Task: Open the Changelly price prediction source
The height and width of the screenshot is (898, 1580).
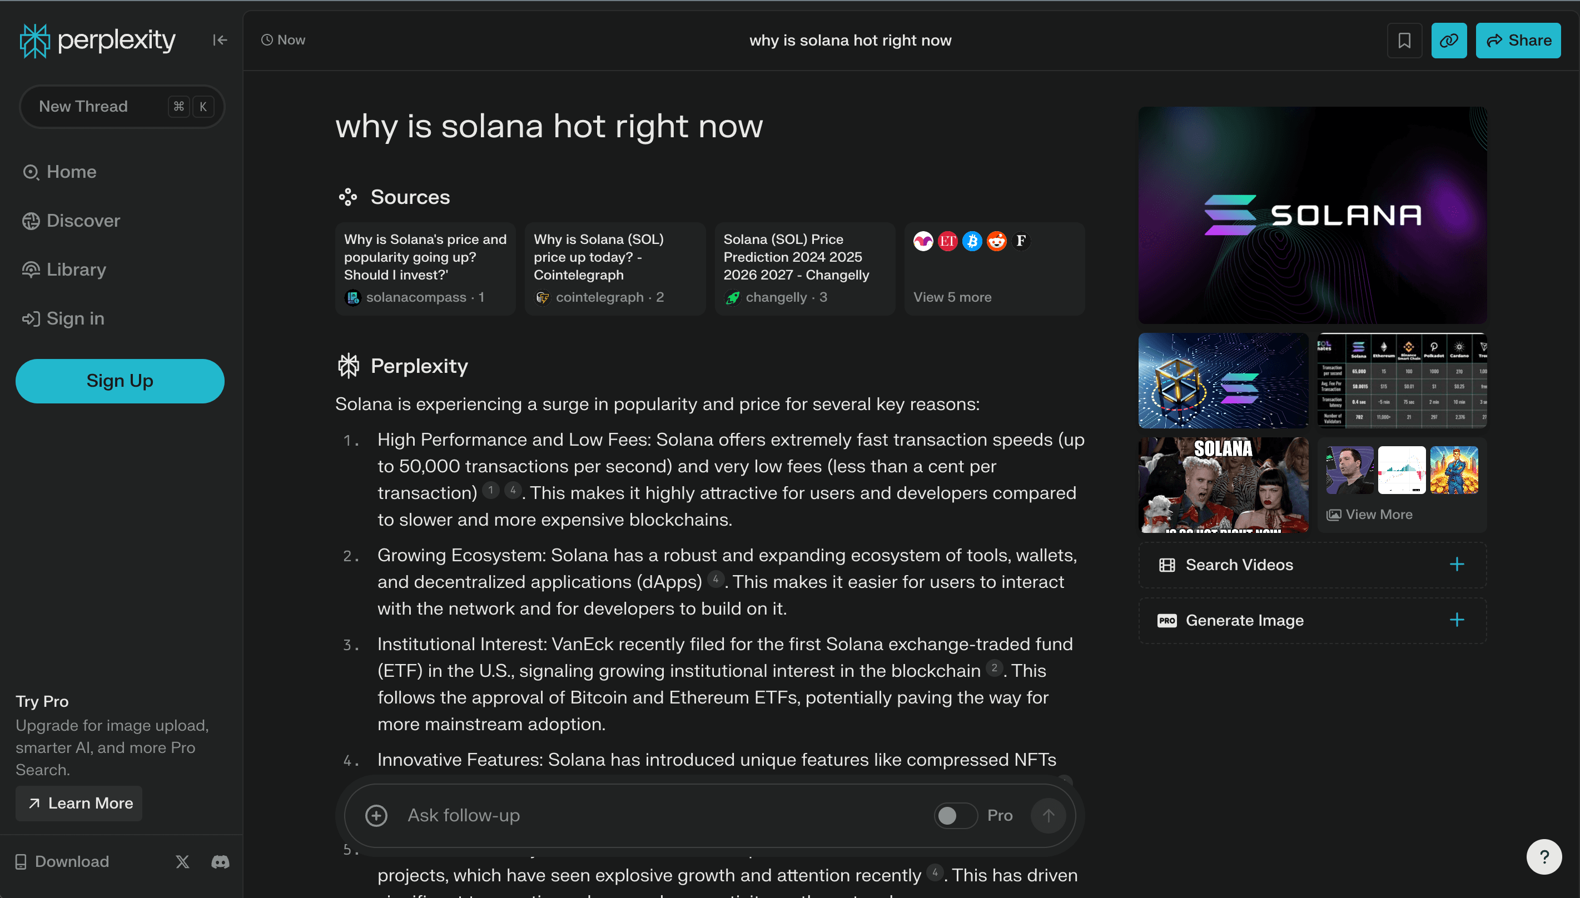Action: (x=804, y=269)
